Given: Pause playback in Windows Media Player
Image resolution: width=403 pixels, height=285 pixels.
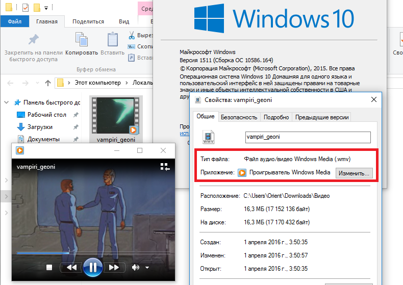Looking at the screenshot, I should click(x=93, y=268).
